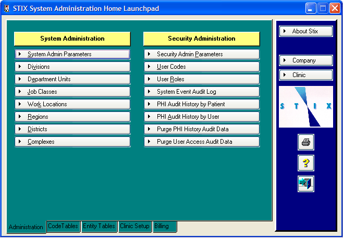Viewport: 343px width, 238px height.
Task: Open the Complexes button
Action: [72, 142]
